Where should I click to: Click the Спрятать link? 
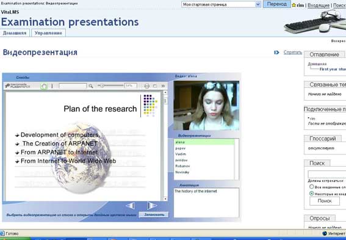292,53
